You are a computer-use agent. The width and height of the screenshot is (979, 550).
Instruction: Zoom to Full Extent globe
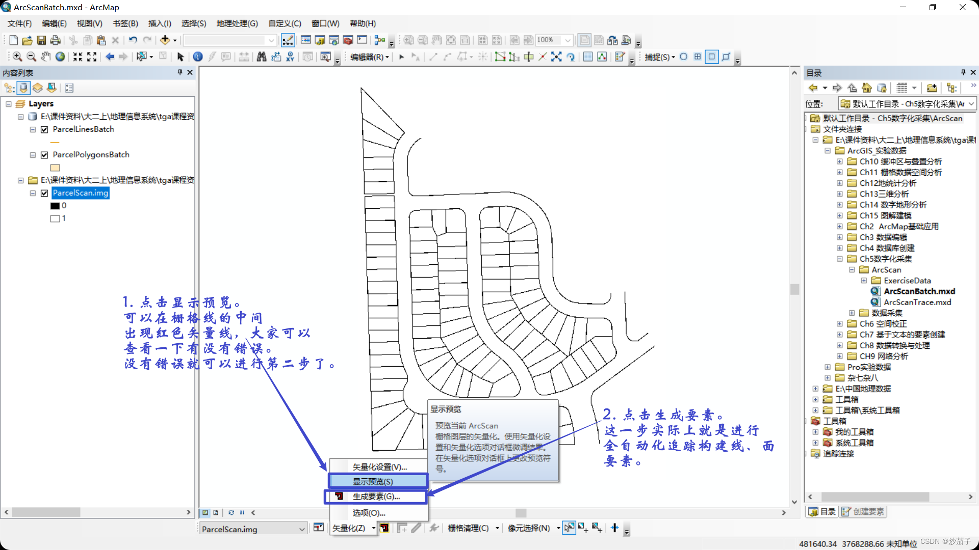pyautogui.click(x=60, y=57)
